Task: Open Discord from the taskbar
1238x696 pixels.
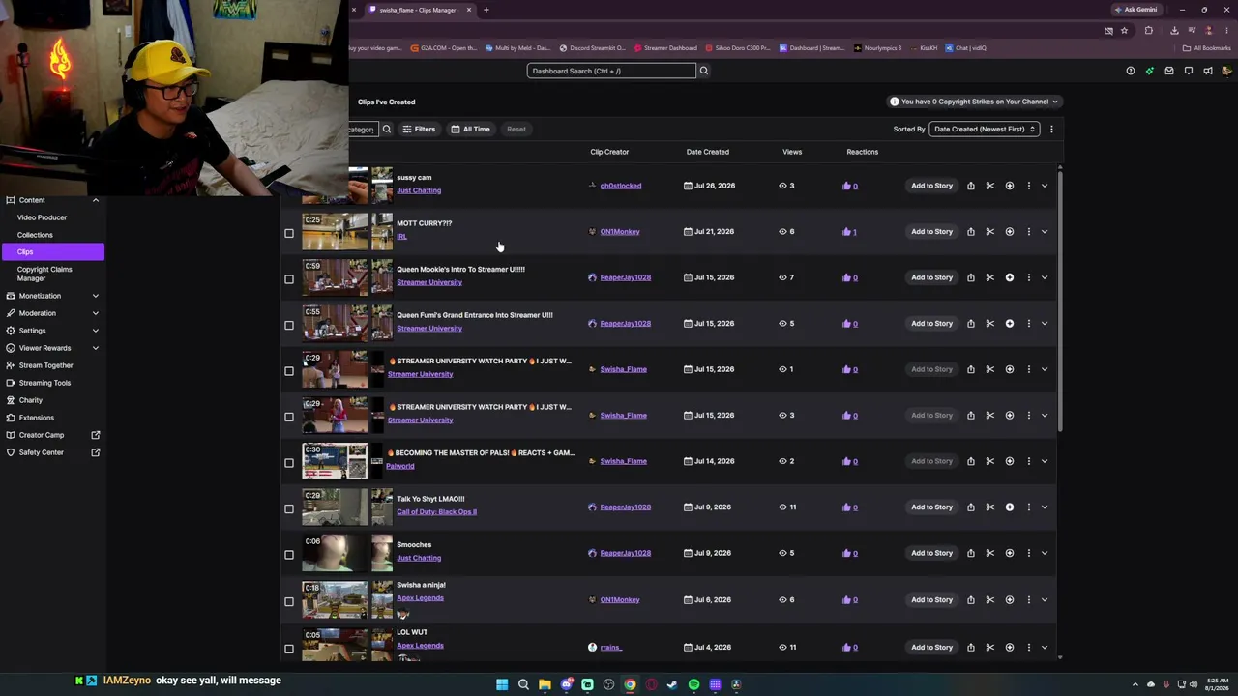Action: click(566, 685)
